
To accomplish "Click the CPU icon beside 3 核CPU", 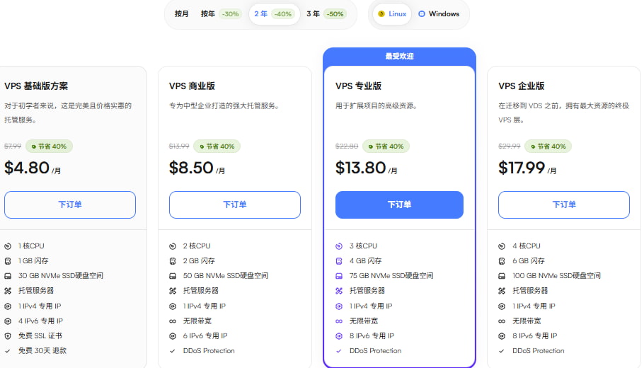I will [x=339, y=246].
